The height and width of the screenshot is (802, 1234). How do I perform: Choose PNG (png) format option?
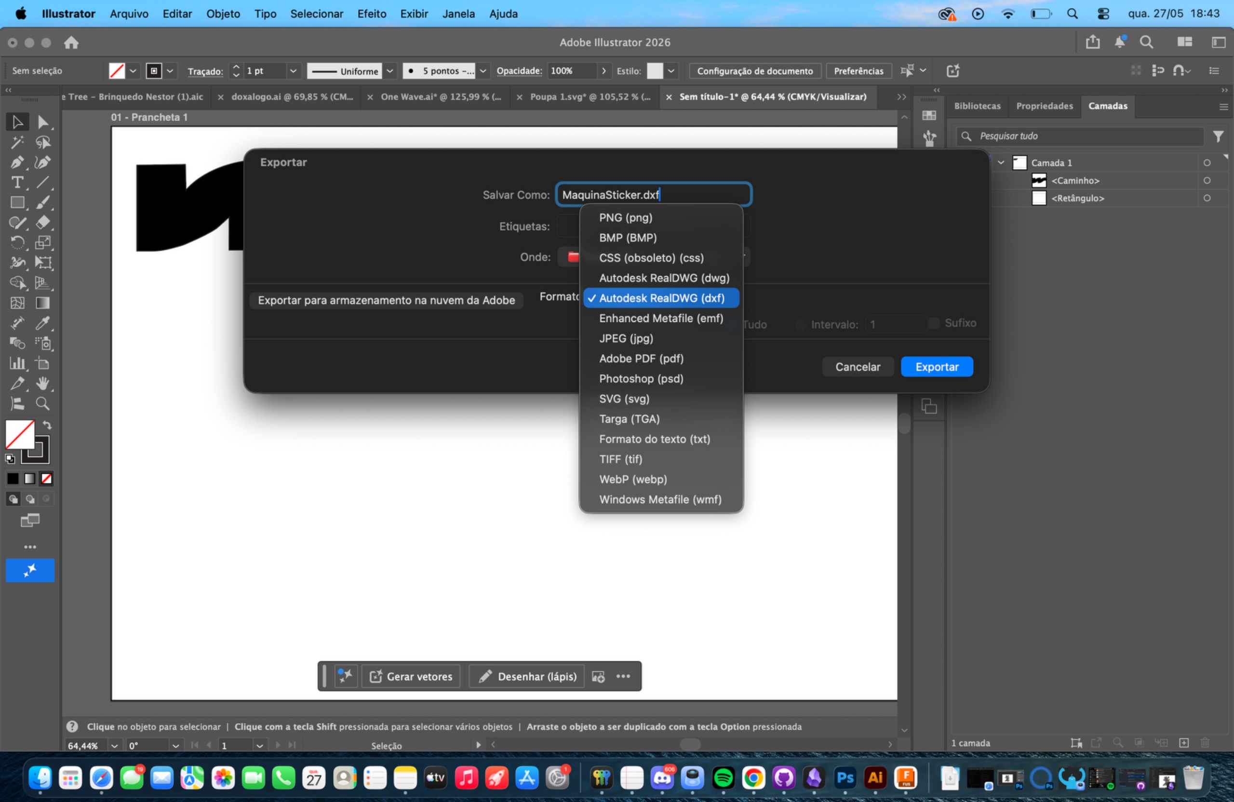click(660, 217)
